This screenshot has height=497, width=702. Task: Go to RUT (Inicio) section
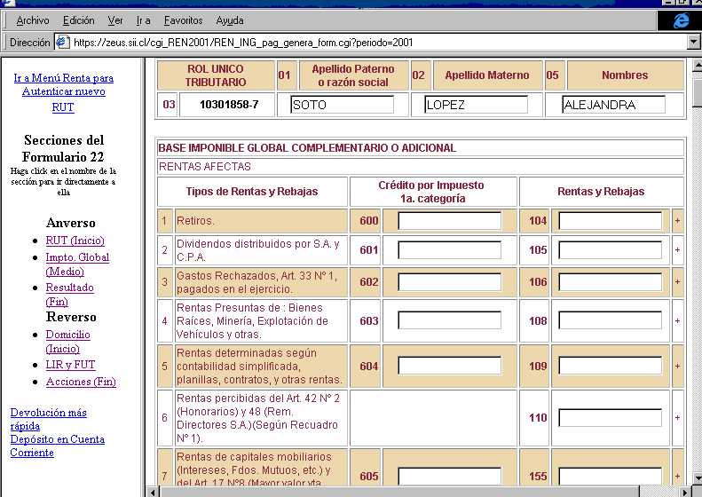(75, 241)
